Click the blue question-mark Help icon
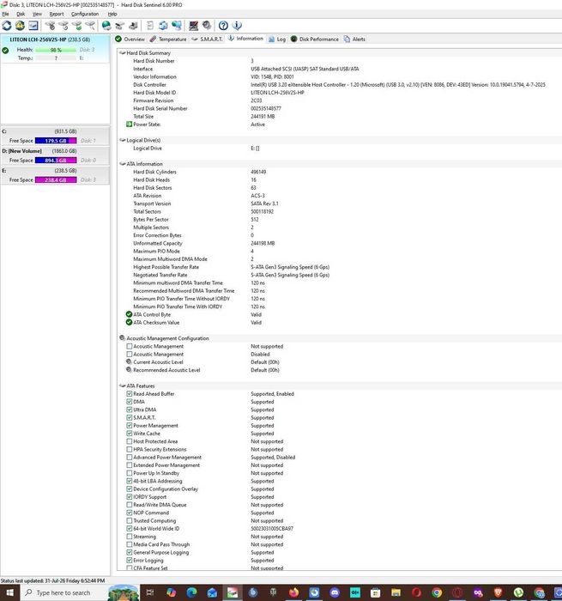562x601 pixels. click(x=223, y=26)
